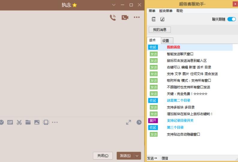Click the edit note icon in assistant toolbar
Image resolution: width=238 pixels, height=162 pixels.
click(162, 19)
